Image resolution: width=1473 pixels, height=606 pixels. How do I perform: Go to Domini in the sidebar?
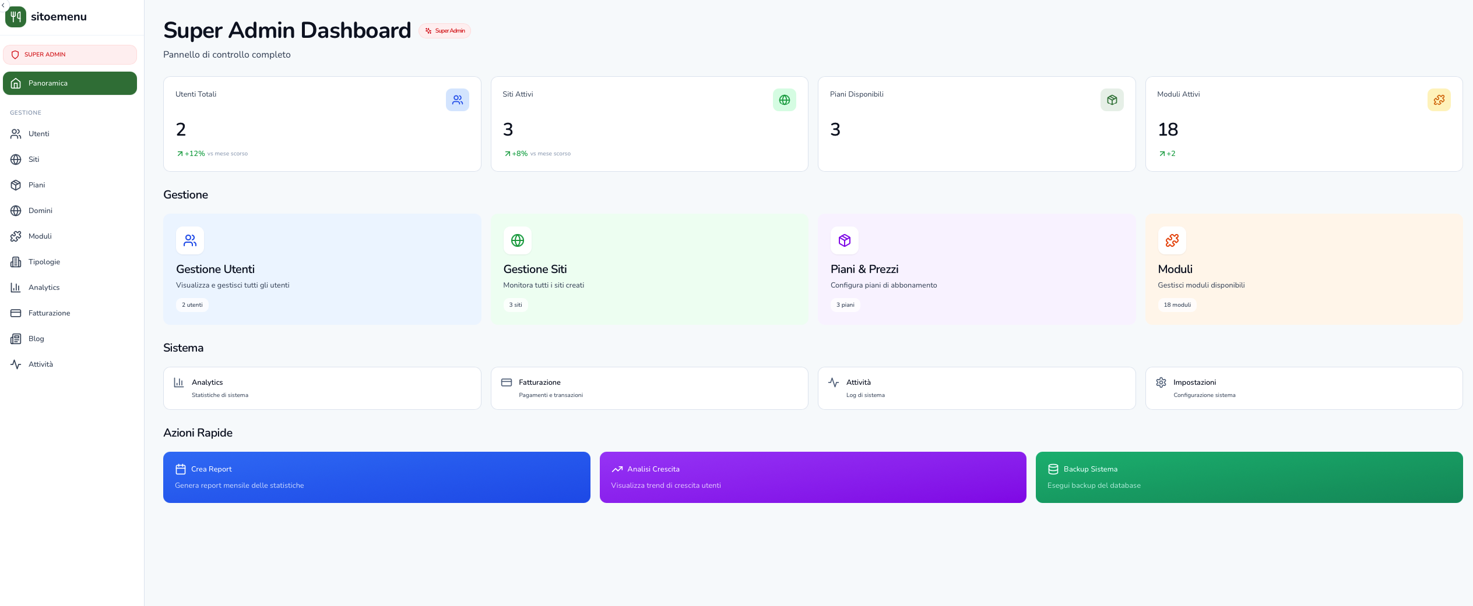40,211
